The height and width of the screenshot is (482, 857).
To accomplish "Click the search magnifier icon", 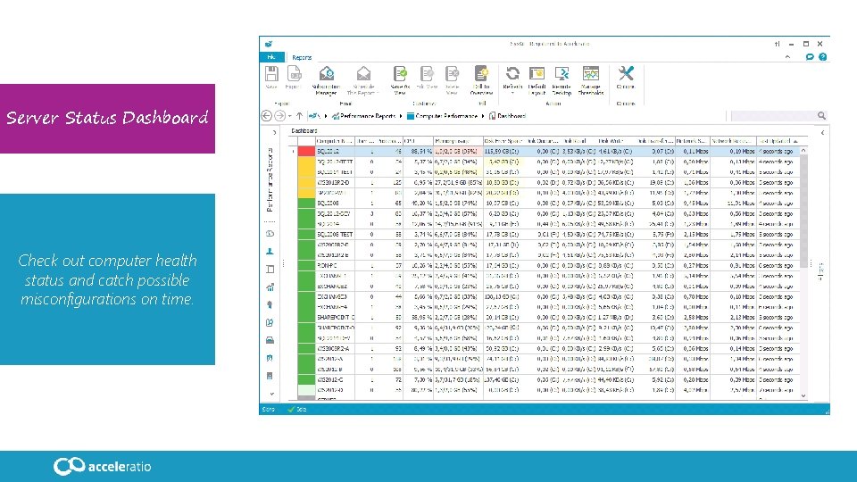I will [x=821, y=116].
